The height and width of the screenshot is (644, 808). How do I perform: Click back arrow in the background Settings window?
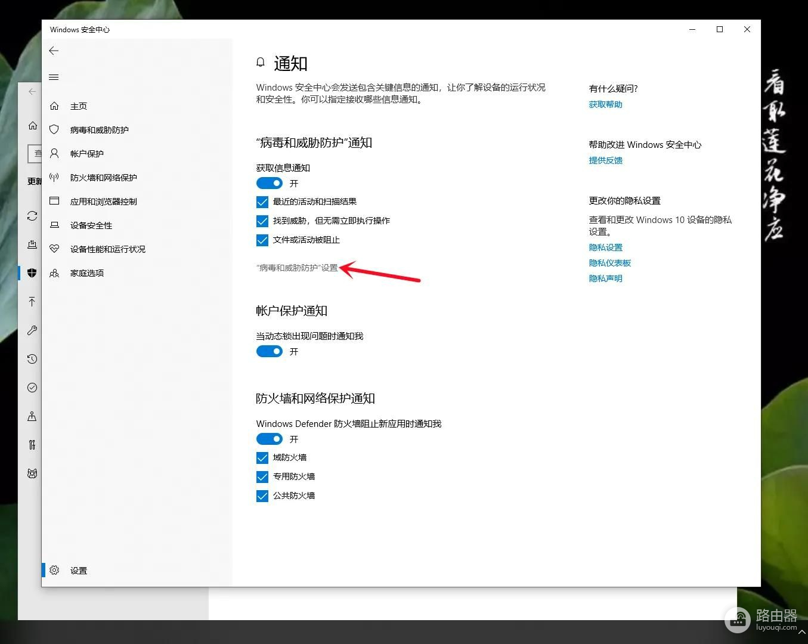coord(32,91)
